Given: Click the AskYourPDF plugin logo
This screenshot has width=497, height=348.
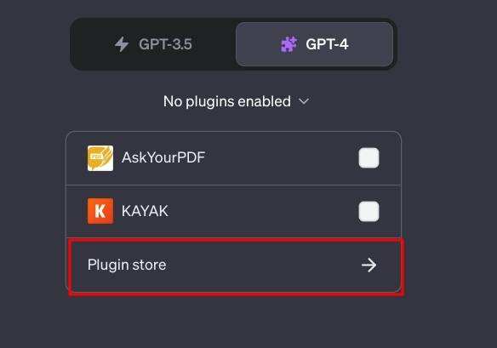Looking at the screenshot, I should pyautogui.click(x=100, y=158).
